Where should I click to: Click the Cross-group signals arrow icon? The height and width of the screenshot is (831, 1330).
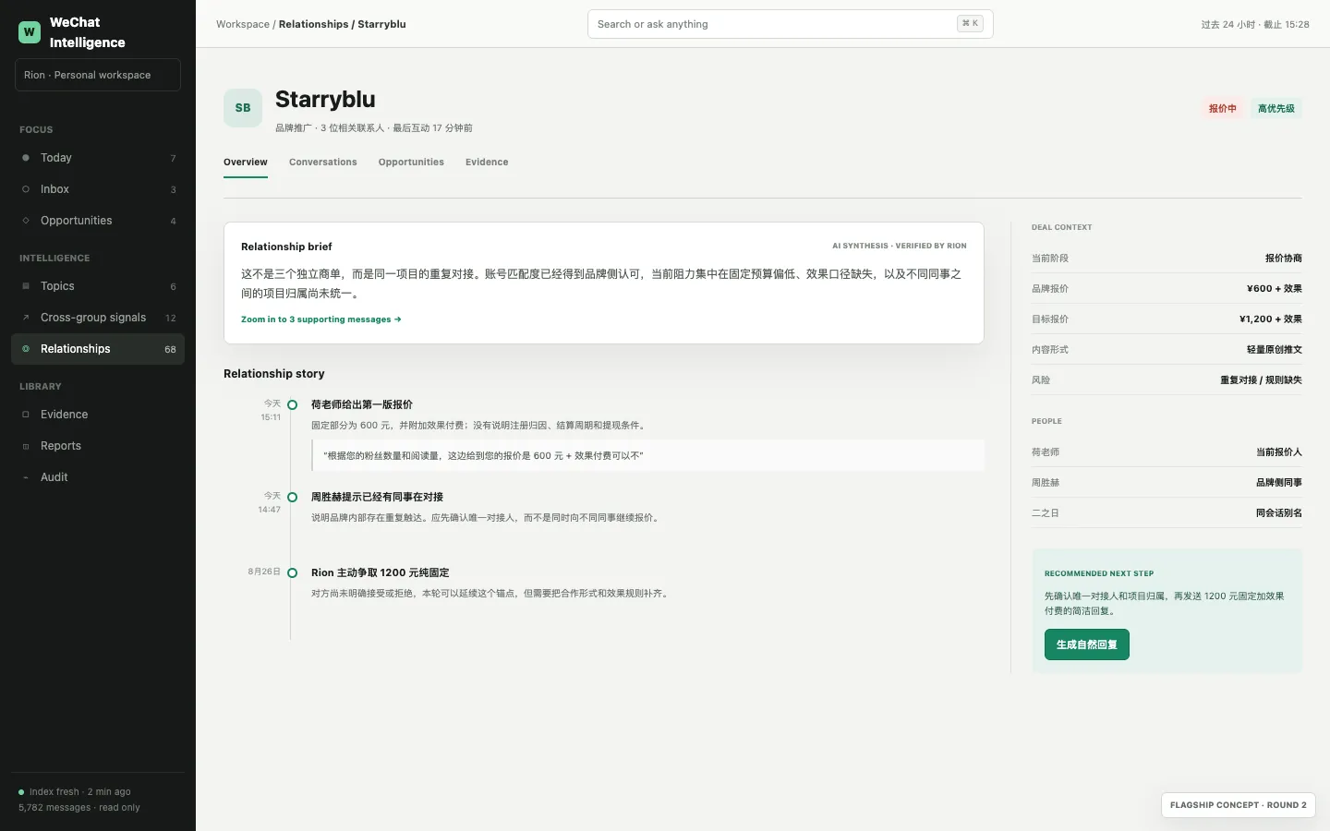(x=26, y=318)
